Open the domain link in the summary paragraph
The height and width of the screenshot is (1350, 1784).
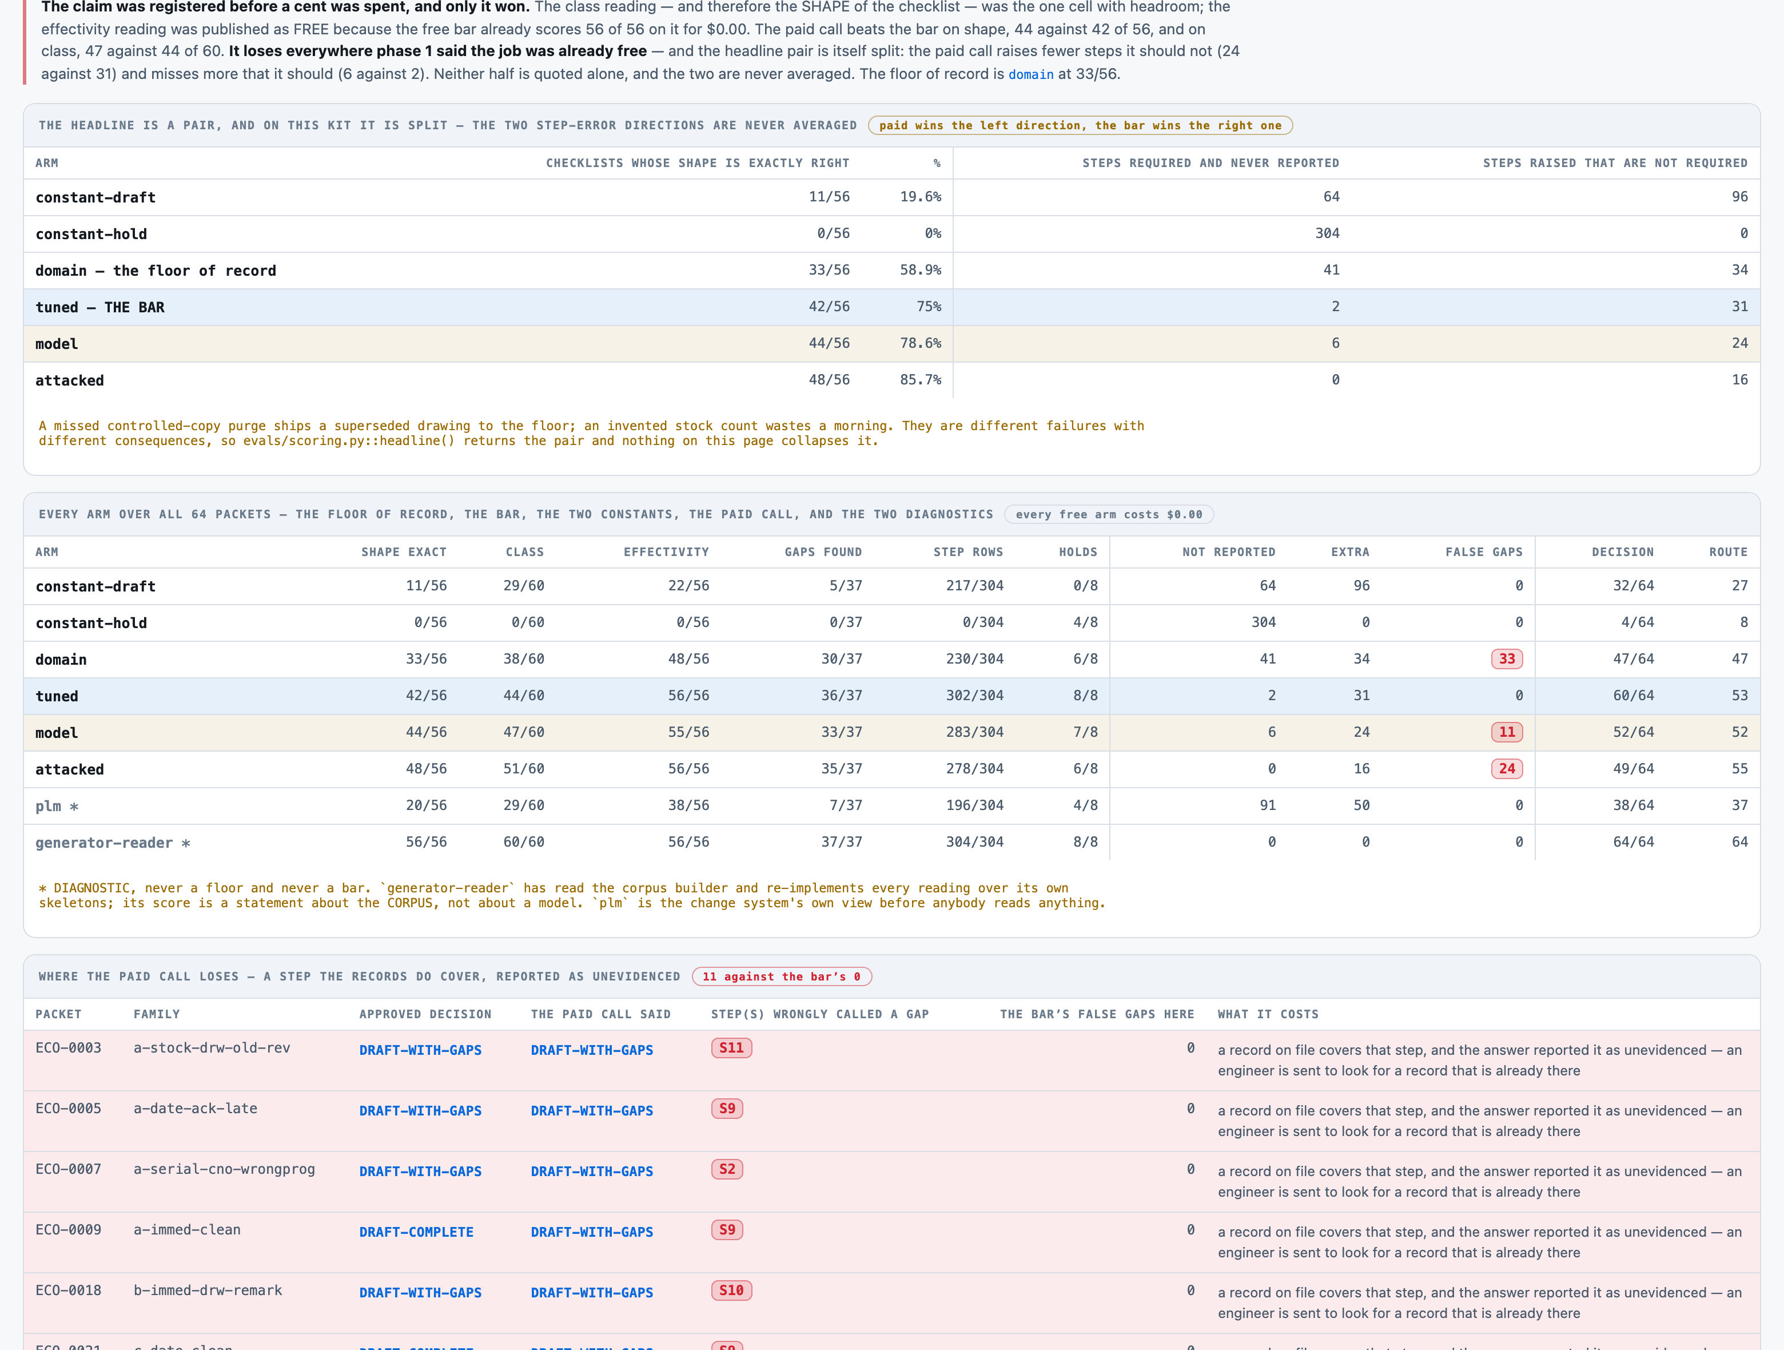point(1031,74)
